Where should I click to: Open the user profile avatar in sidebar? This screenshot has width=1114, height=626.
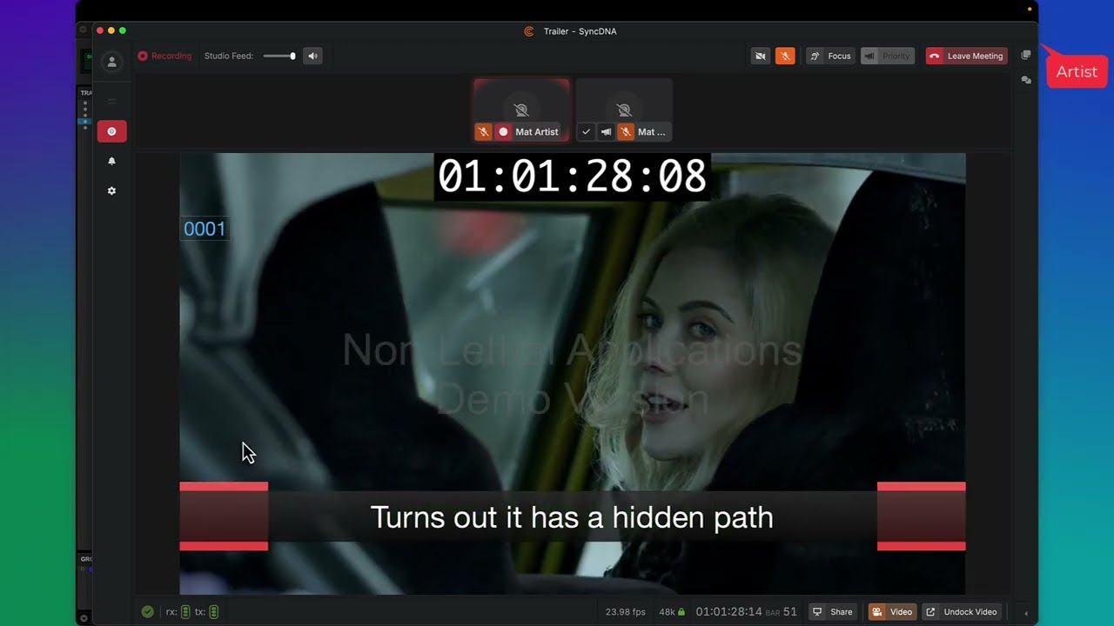[x=111, y=62]
